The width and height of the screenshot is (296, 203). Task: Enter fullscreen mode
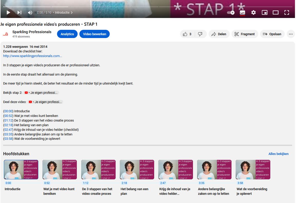point(287,12)
